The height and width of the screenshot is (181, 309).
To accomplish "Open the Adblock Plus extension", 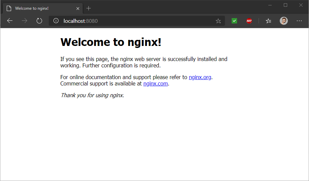I will point(249,21).
